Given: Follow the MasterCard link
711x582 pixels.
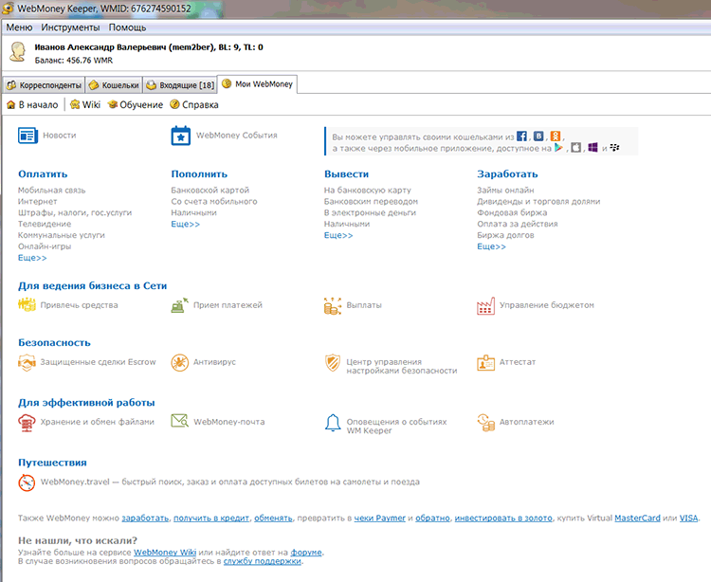Looking at the screenshot, I should tap(637, 518).
